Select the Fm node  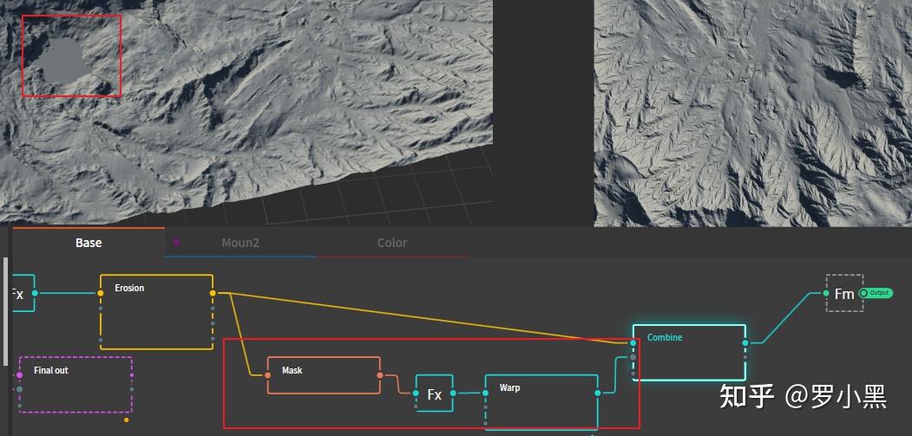[844, 293]
